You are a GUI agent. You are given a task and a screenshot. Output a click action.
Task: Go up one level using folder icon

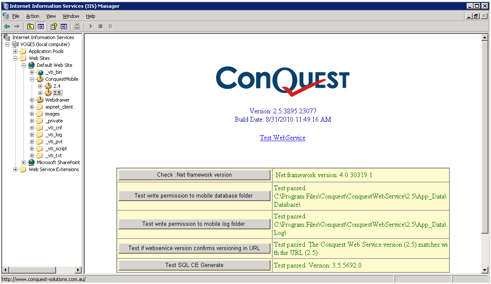(30, 26)
